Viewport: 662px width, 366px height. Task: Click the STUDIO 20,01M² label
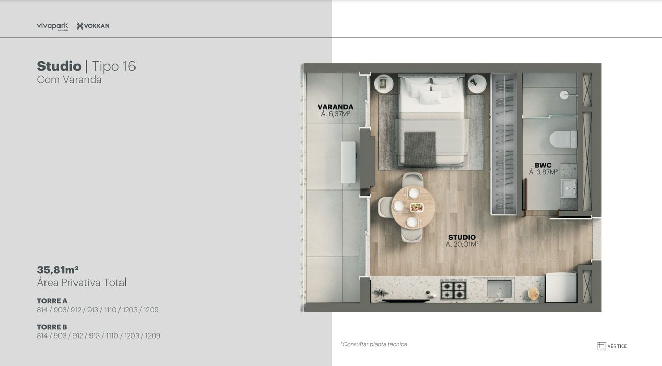[462, 241]
